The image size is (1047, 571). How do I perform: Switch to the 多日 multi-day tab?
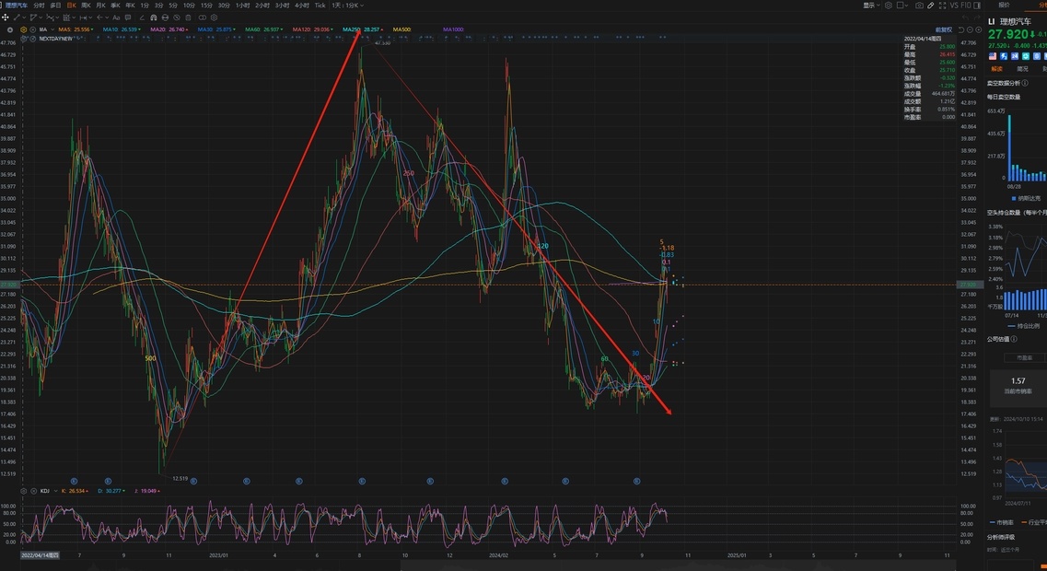pyautogui.click(x=55, y=6)
